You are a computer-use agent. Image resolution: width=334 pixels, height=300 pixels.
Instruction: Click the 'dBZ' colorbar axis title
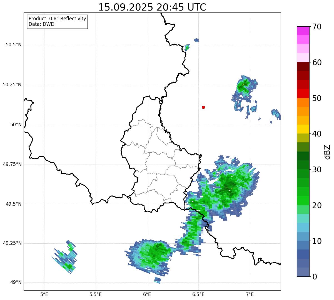[x=327, y=152]
